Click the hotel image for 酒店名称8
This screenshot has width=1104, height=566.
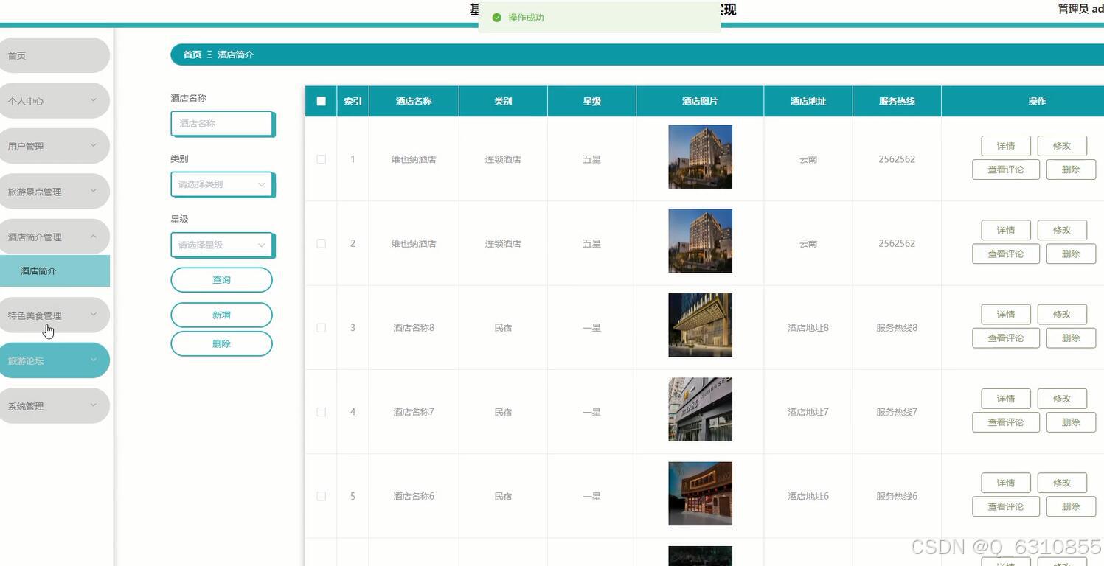click(700, 325)
